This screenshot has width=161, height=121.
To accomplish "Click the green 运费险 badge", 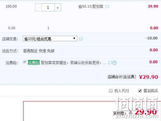I will click(x=34, y=62).
